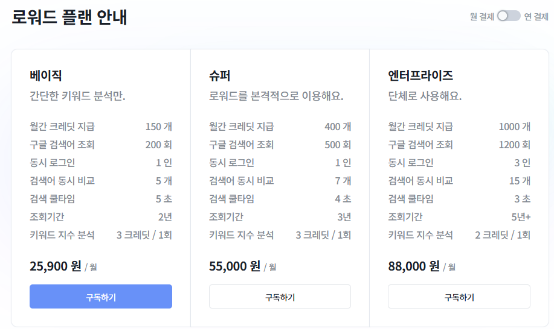Click 슈퍼 구글 검색어 조회 500 회 value
The width and height of the screenshot is (554, 329).
(338, 145)
